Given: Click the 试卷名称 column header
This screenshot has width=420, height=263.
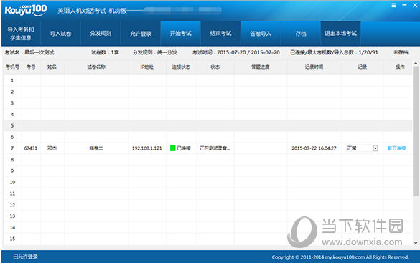Looking at the screenshot, I should click(96, 67).
